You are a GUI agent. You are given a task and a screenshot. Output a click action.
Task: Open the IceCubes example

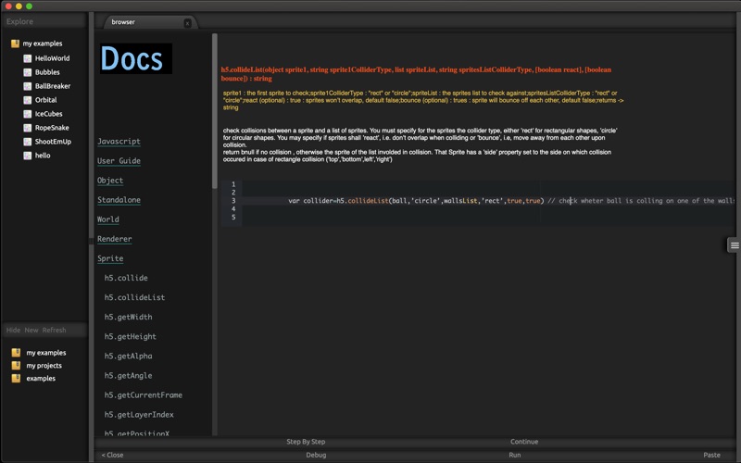click(x=49, y=114)
